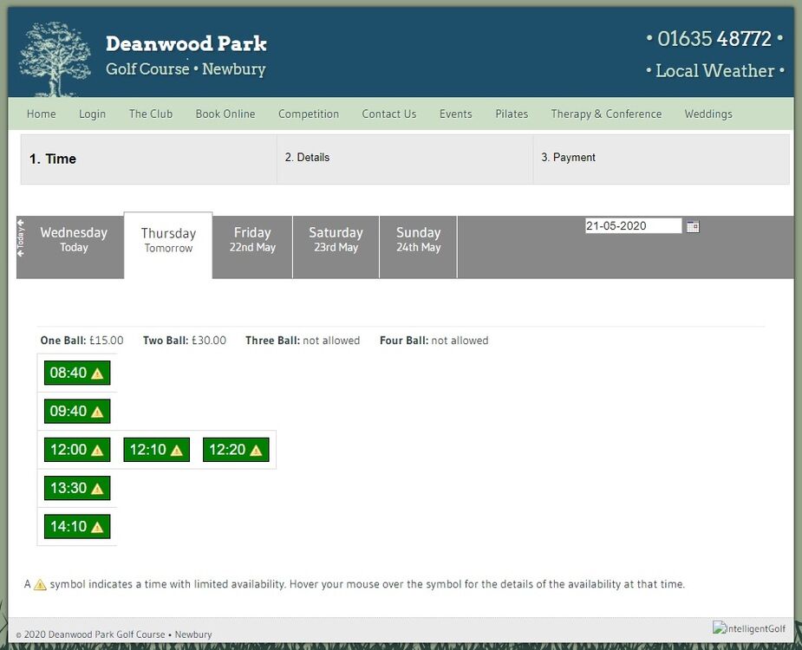Click Golf Course • Newbury subtitle
The image size is (802, 650).
tap(186, 69)
